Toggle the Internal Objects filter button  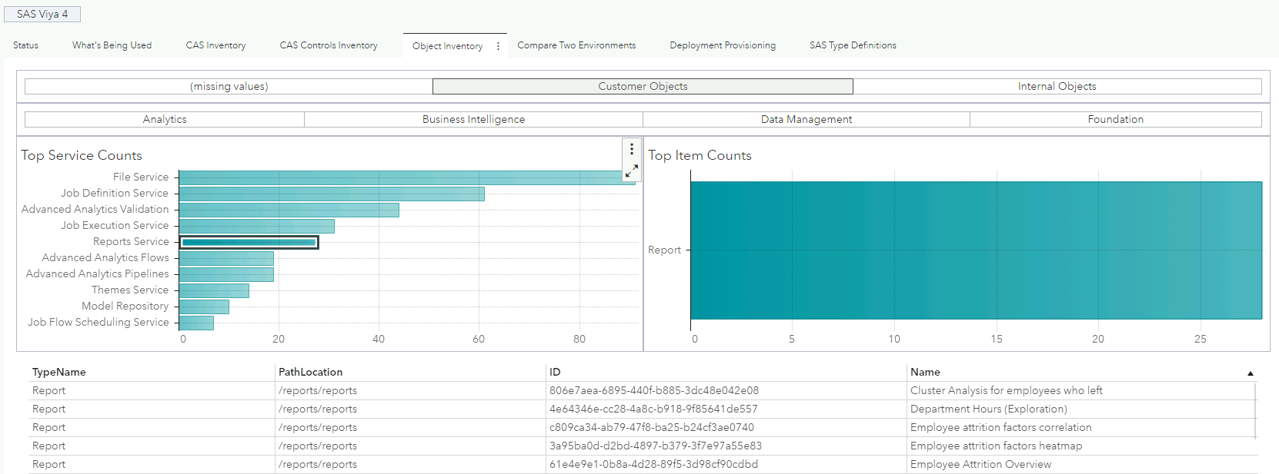1057,87
